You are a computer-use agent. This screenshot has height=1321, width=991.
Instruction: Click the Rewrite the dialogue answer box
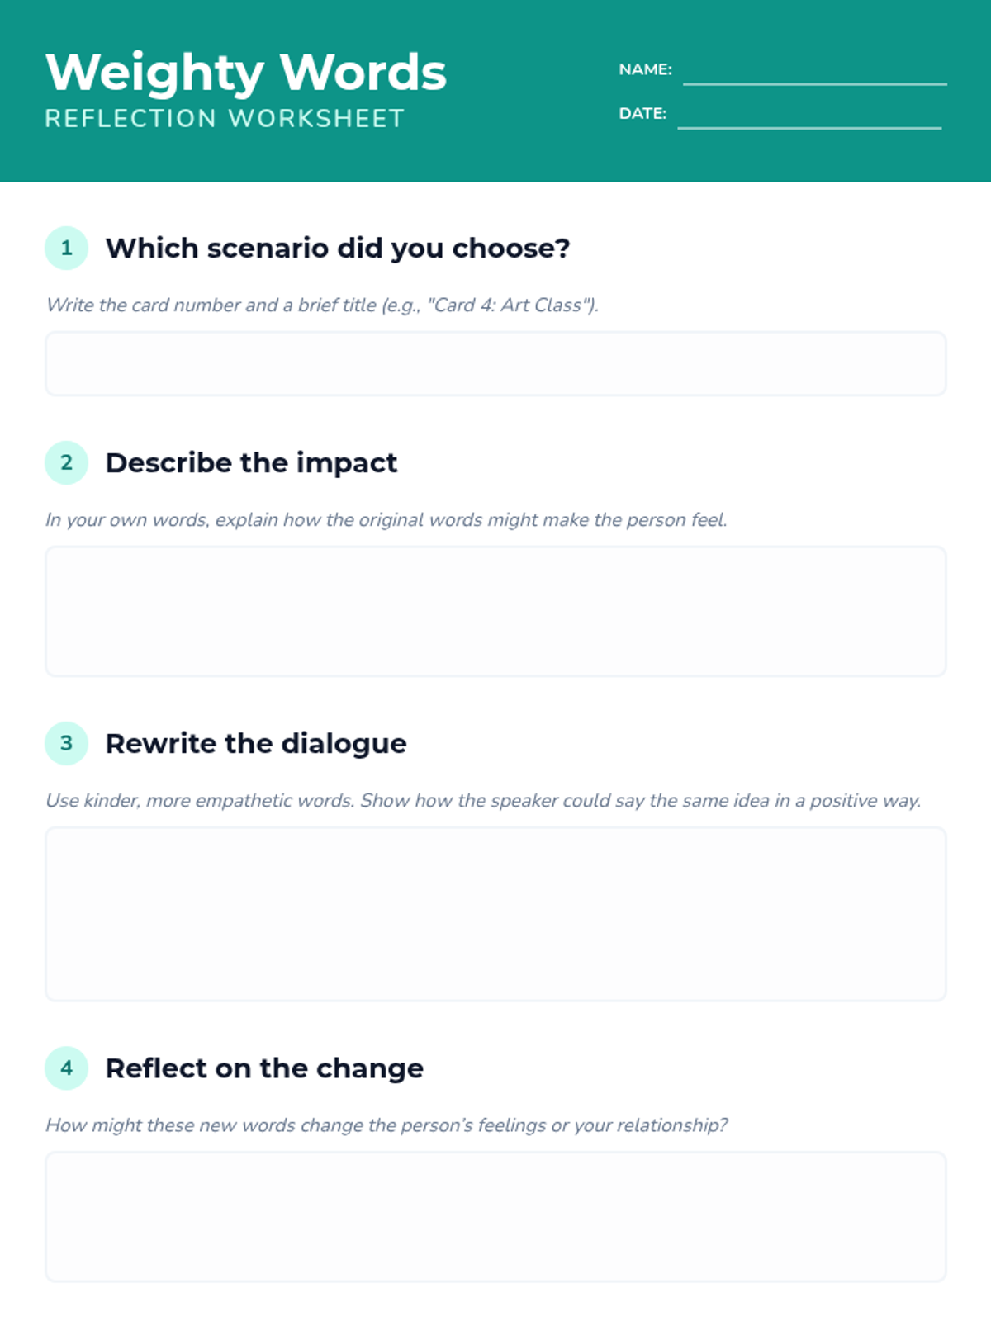click(495, 914)
